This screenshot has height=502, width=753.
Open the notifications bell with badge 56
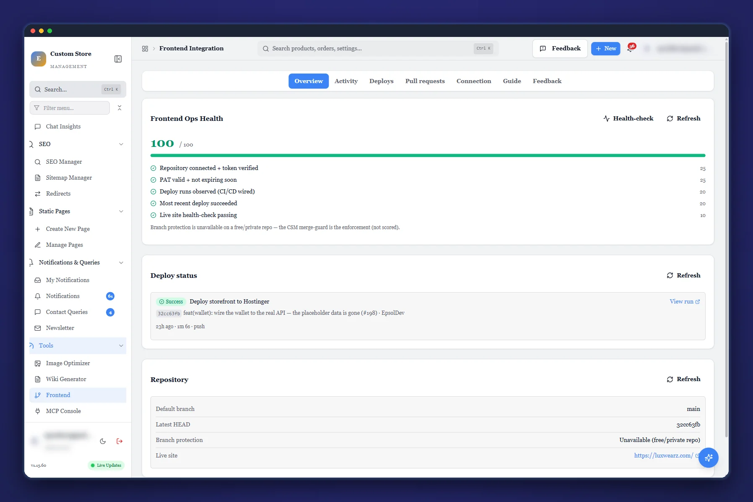[631, 48]
